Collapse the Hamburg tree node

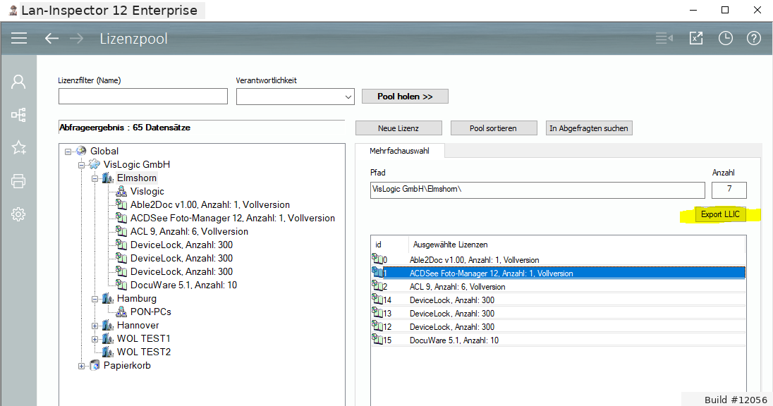(x=95, y=299)
